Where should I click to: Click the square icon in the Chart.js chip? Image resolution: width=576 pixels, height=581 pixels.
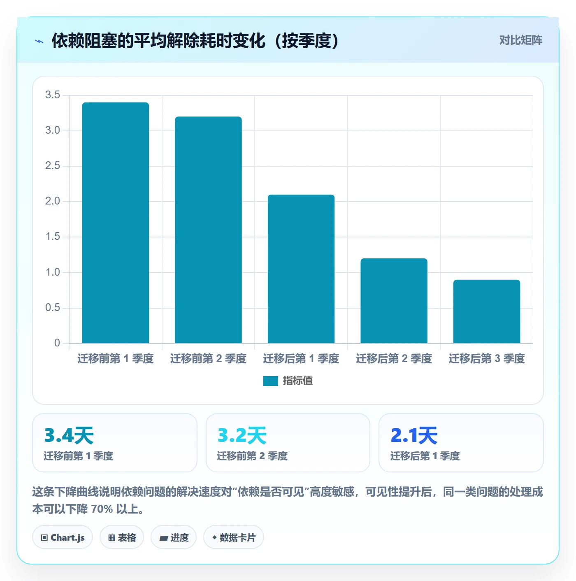click(x=44, y=538)
